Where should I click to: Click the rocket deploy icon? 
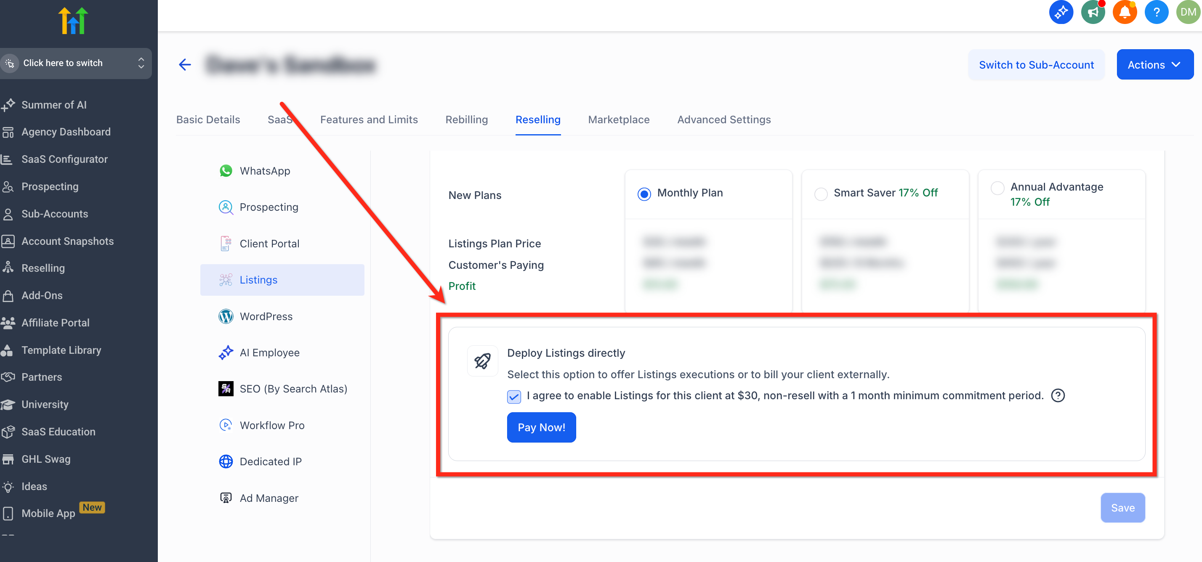(x=482, y=361)
